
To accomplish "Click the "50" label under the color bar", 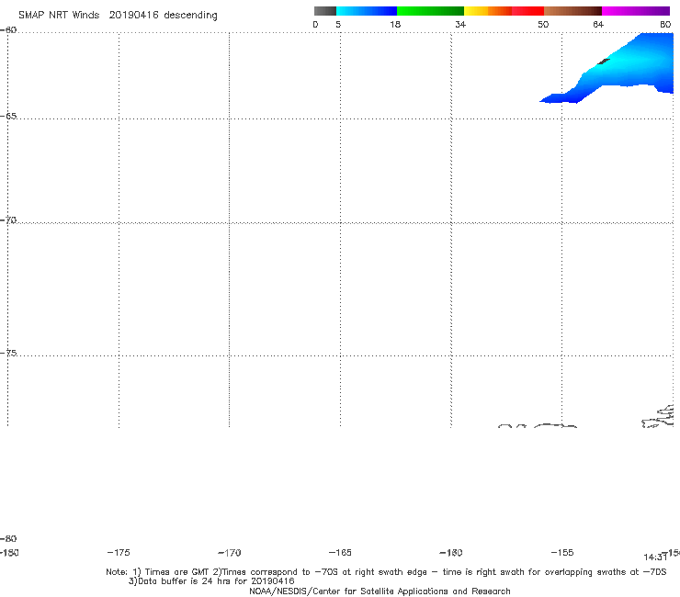I will point(543,25).
